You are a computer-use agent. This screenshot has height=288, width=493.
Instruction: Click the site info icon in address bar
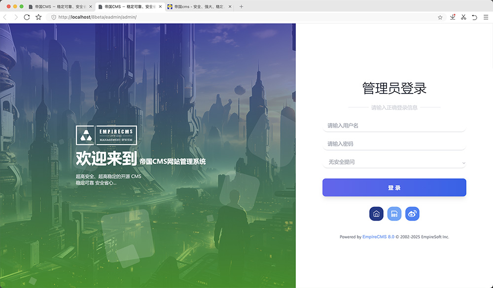(53, 17)
